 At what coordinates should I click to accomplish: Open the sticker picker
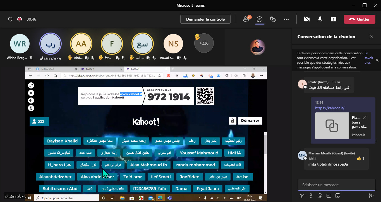[338, 196]
